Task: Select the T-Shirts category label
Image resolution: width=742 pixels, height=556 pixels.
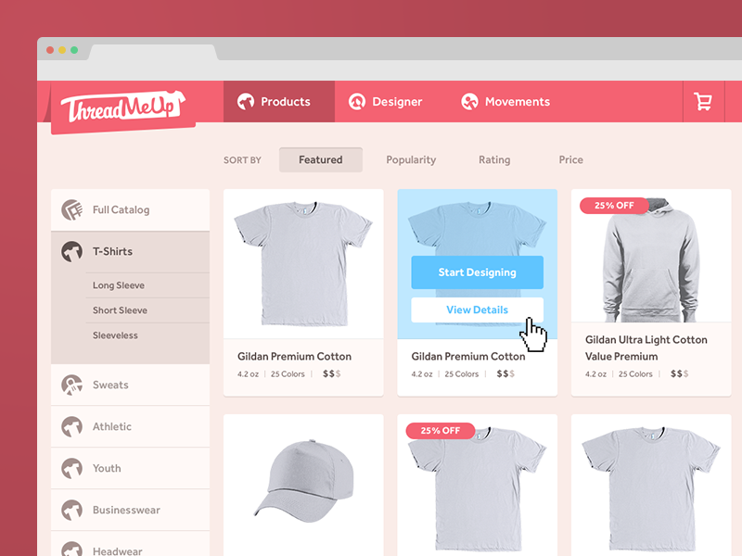Action: (112, 251)
